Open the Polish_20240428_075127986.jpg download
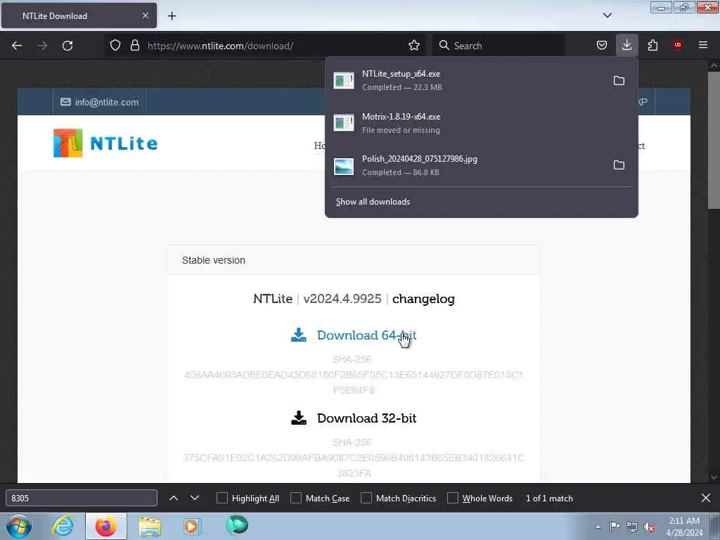The height and width of the screenshot is (540, 720). [x=468, y=165]
